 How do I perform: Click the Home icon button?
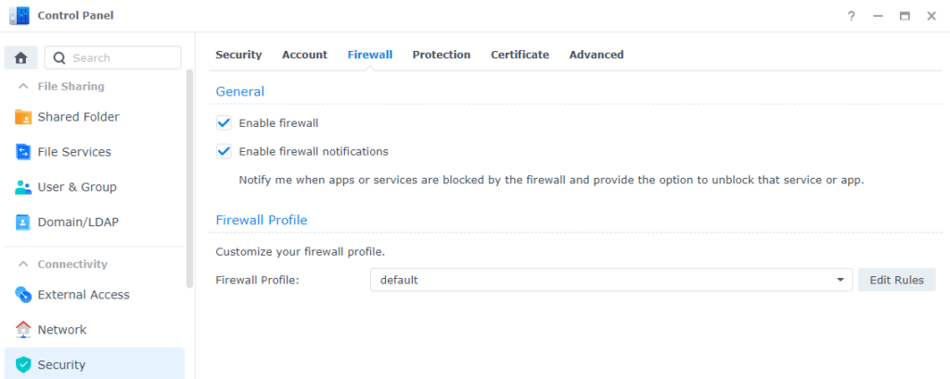(x=20, y=57)
